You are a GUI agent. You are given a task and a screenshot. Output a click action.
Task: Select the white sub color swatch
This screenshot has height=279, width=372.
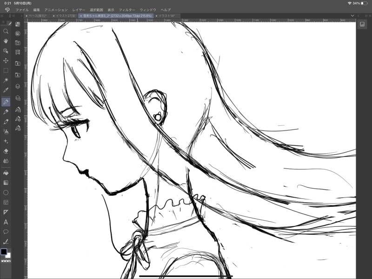click(9, 256)
